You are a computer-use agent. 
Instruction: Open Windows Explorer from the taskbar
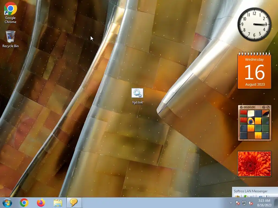(58, 203)
